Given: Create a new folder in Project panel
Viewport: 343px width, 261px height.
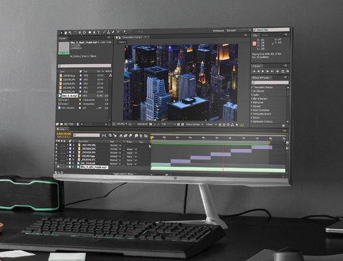Looking at the screenshot, I should [x=62, y=124].
